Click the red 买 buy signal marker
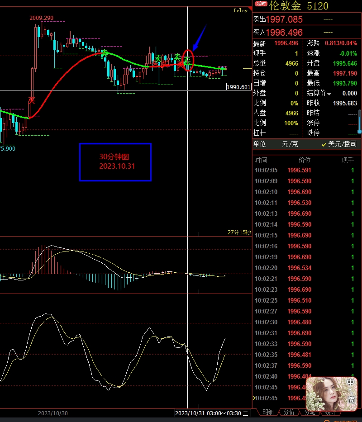 [32, 100]
